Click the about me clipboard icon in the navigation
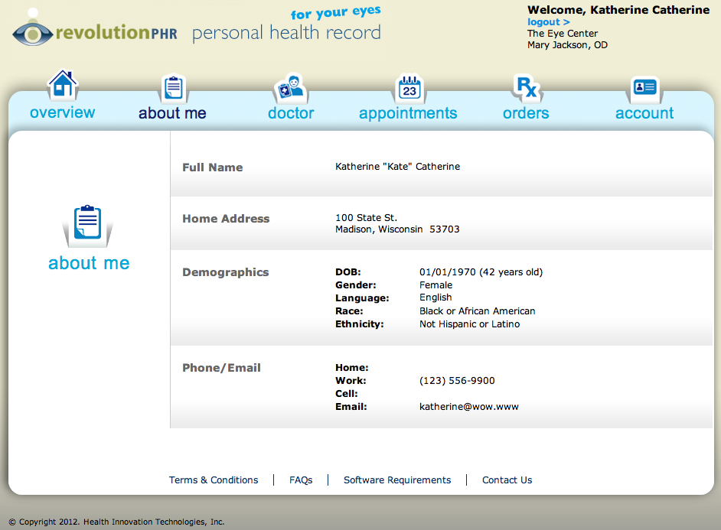Image resolution: width=721 pixels, height=530 pixels. click(x=173, y=88)
